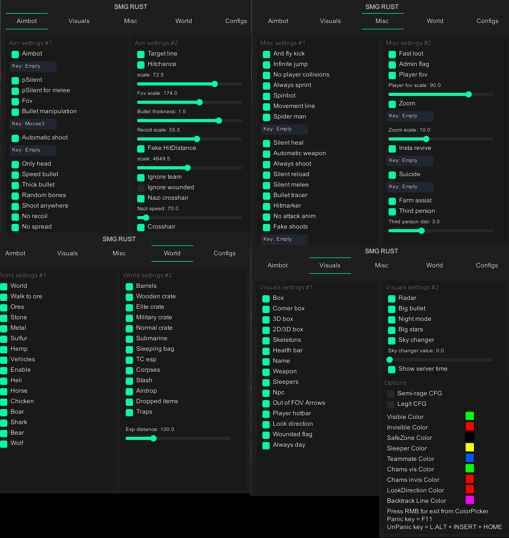Screen dimensions: 509x538
Task: Open the Sleeper Color swatch
Action: point(470,447)
